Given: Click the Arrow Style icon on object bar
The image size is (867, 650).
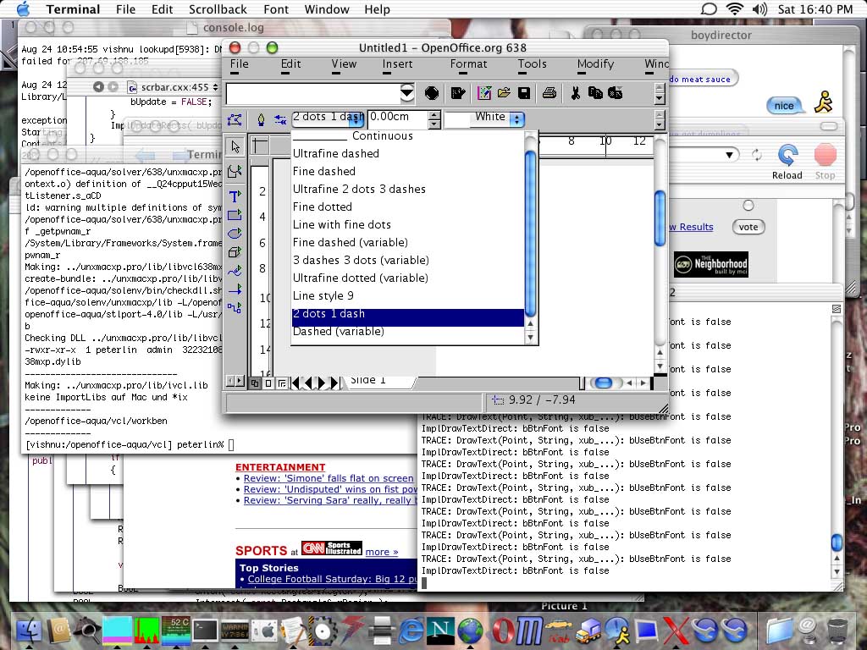Looking at the screenshot, I should click(x=280, y=119).
